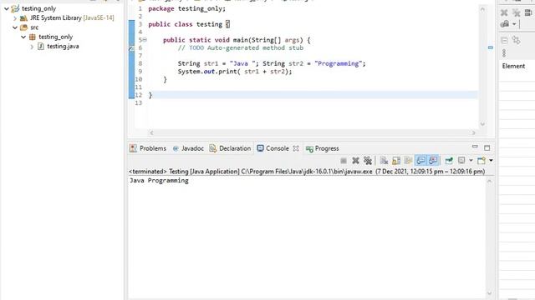Pin the current console
The width and height of the screenshot is (535, 300).
coord(449,161)
